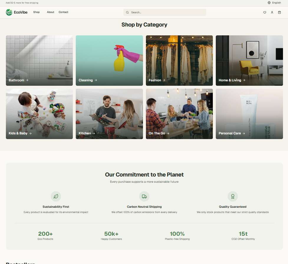This screenshot has width=288, height=264.
Task: Open the Bathroom category label
Action: (x=16, y=80)
